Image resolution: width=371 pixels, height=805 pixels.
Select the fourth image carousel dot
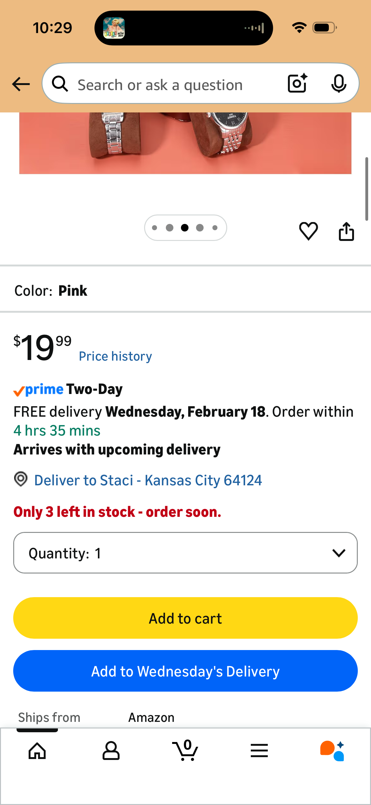200,228
